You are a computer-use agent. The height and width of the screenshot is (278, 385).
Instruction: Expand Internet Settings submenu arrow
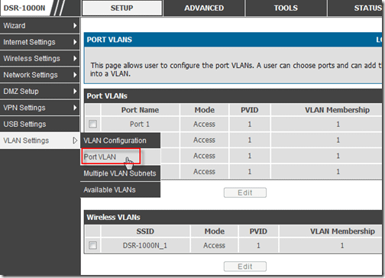[x=75, y=42]
